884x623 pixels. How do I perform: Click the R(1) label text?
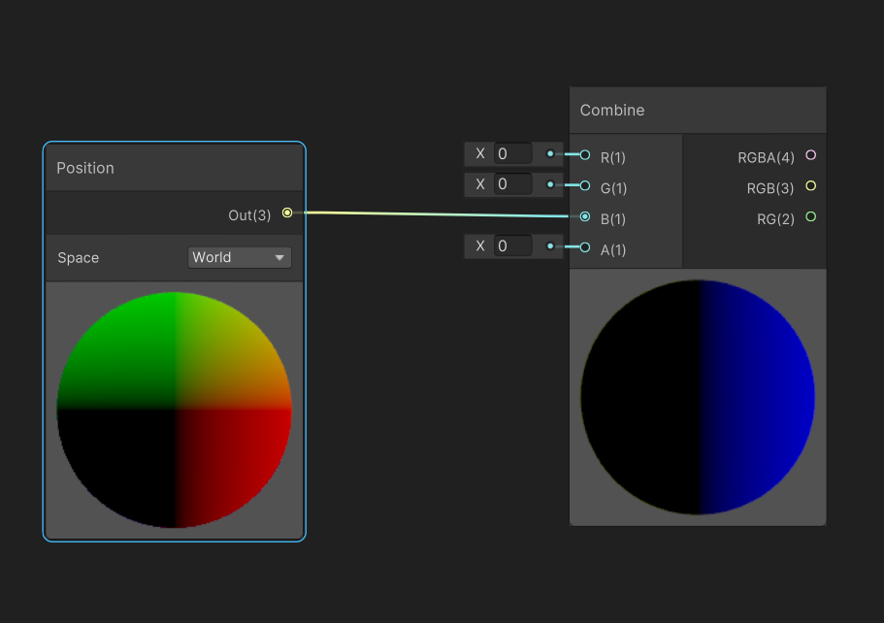[613, 158]
